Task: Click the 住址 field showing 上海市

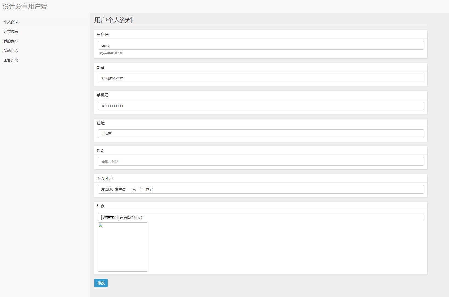Action: (261, 134)
